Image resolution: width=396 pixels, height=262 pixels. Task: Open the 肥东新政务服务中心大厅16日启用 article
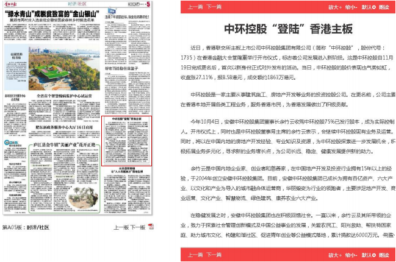coord(64,127)
